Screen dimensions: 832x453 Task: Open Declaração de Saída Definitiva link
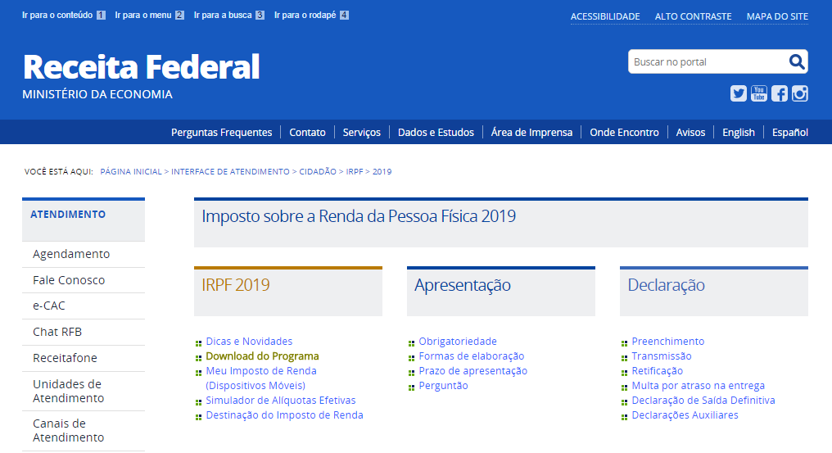click(703, 401)
